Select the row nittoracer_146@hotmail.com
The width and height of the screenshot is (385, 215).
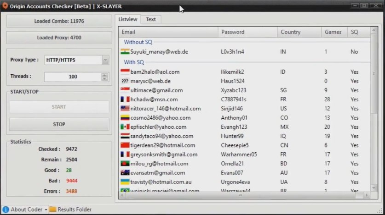(x=245, y=108)
